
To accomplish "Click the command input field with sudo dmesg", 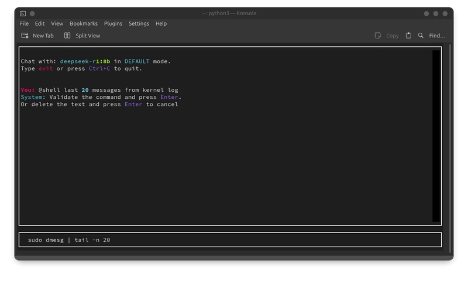I will (x=230, y=240).
